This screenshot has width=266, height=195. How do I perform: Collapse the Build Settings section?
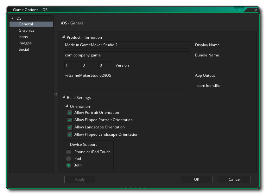[64, 97]
